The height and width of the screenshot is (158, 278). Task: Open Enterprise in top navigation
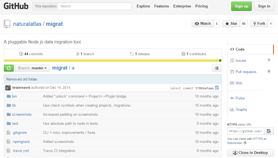pyautogui.click(x=182, y=6)
